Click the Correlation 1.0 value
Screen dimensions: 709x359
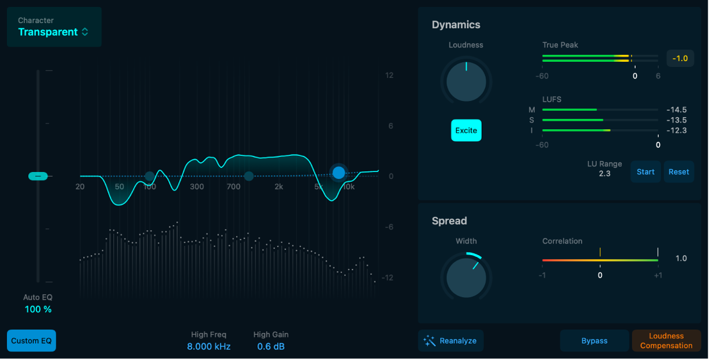pyautogui.click(x=681, y=259)
